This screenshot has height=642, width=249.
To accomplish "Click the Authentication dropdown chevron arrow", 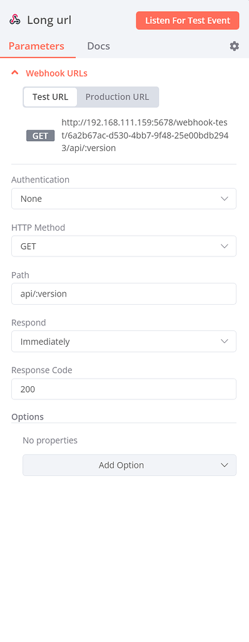I will (x=224, y=199).
